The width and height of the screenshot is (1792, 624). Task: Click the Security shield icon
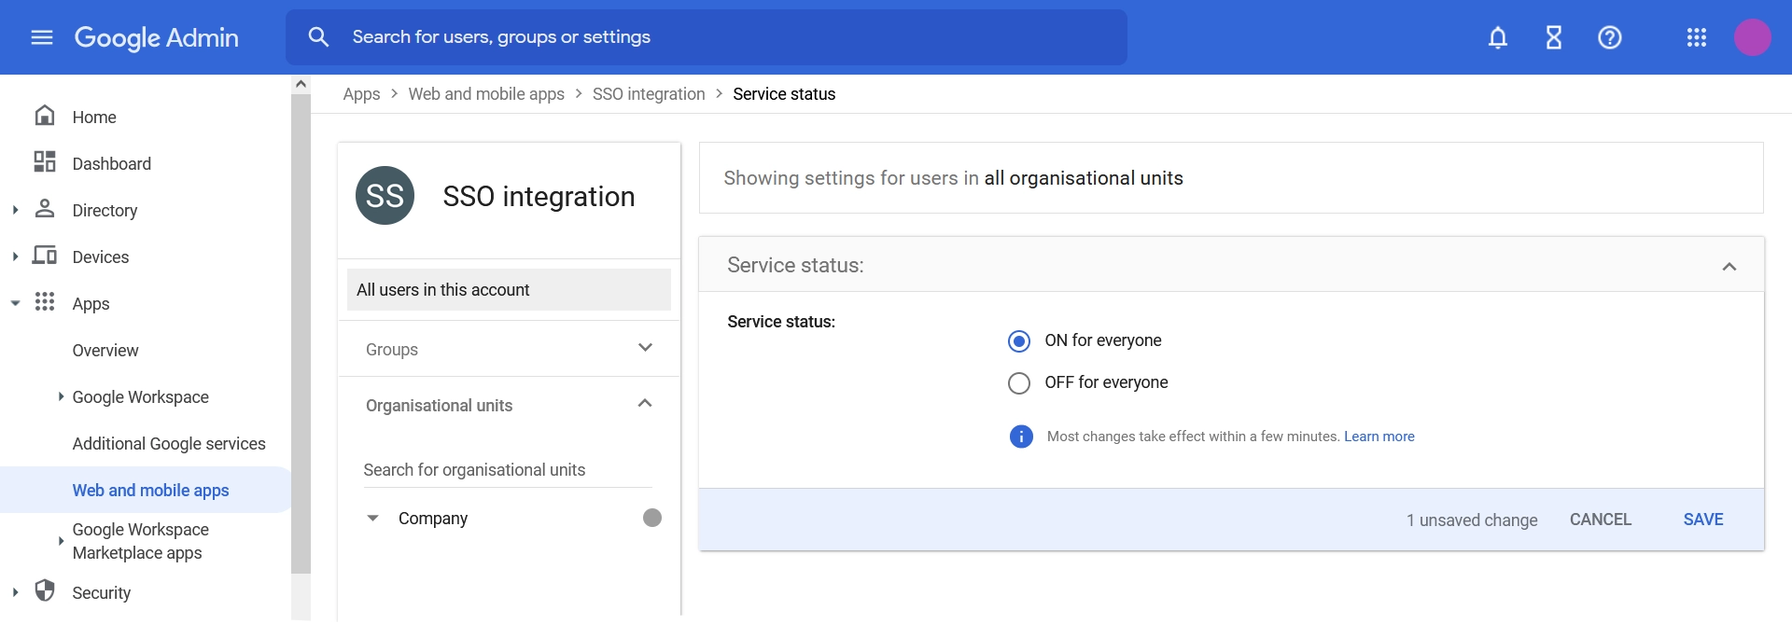[45, 590]
